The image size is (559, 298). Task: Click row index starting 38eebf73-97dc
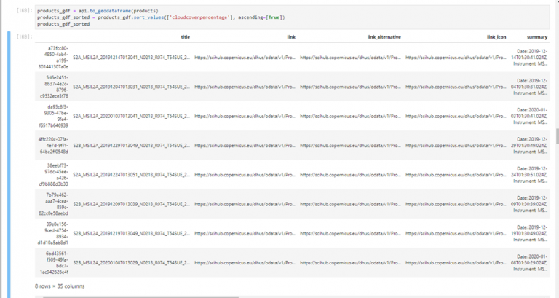coord(53,175)
